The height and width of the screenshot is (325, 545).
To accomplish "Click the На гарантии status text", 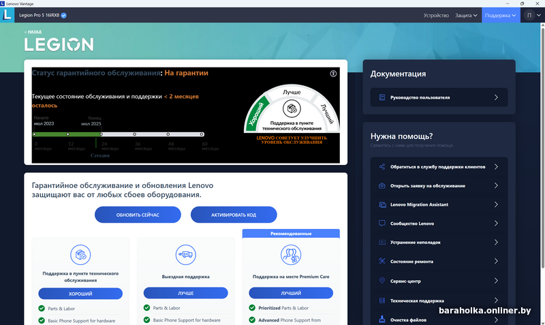I will click(x=186, y=73).
